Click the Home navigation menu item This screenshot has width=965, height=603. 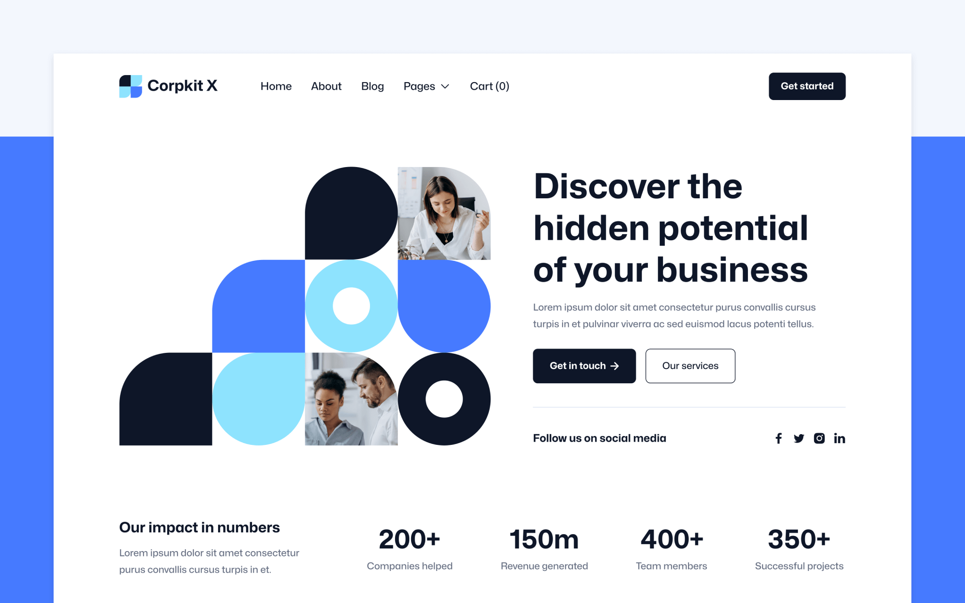tap(277, 86)
